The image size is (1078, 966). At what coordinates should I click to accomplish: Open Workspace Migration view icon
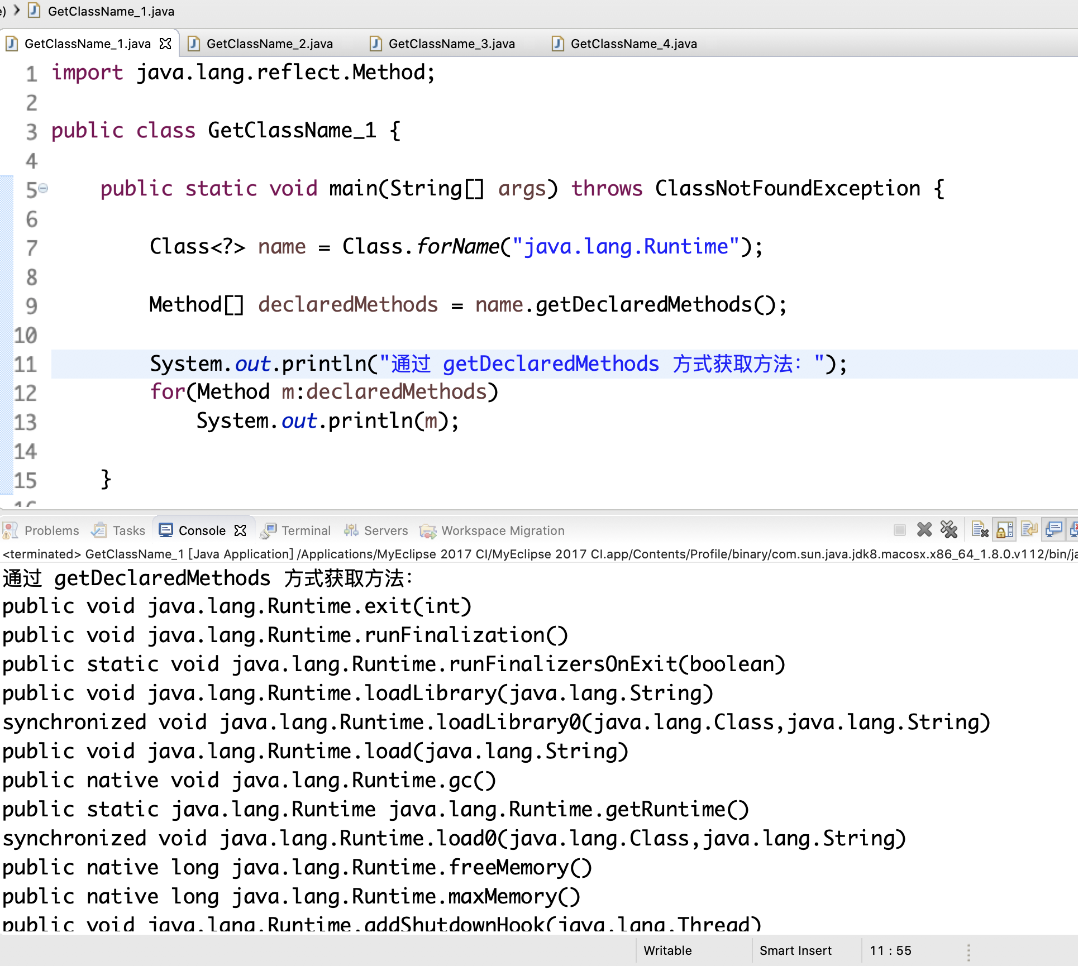[x=428, y=530]
